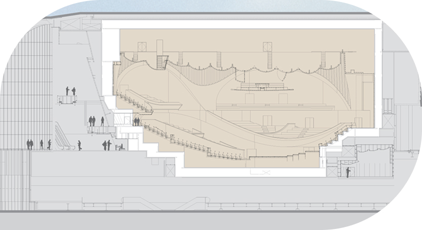422x230 pixels.
Task: Click the seated person at the lobby desk
Action: (119, 147)
